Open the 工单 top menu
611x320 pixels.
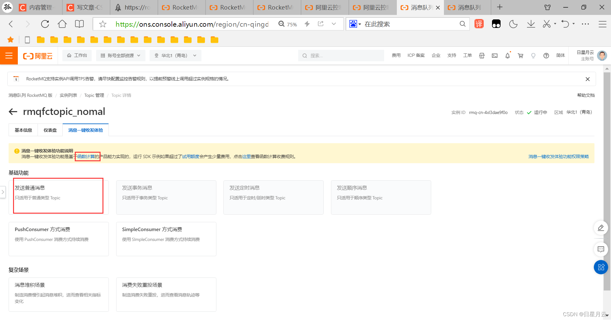coord(467,56)
